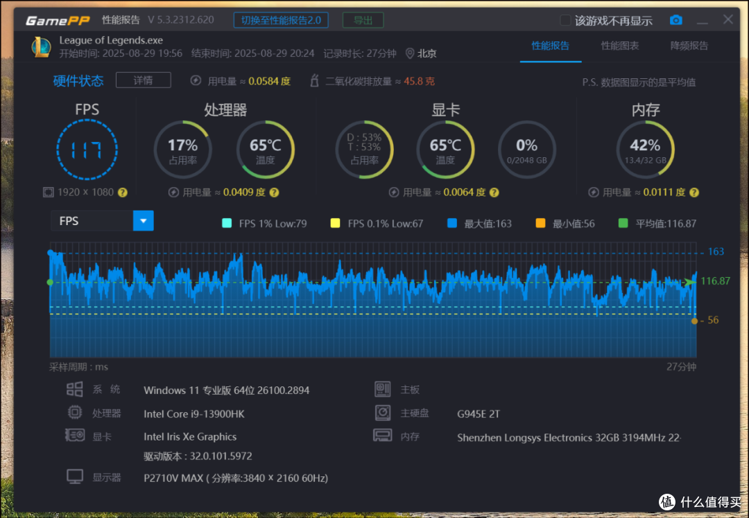The height and width of the screenshot is (518, 749).
Task: Click the average 116.87 arrow marker
Action: pyautogui.click(x=690, y=282)
